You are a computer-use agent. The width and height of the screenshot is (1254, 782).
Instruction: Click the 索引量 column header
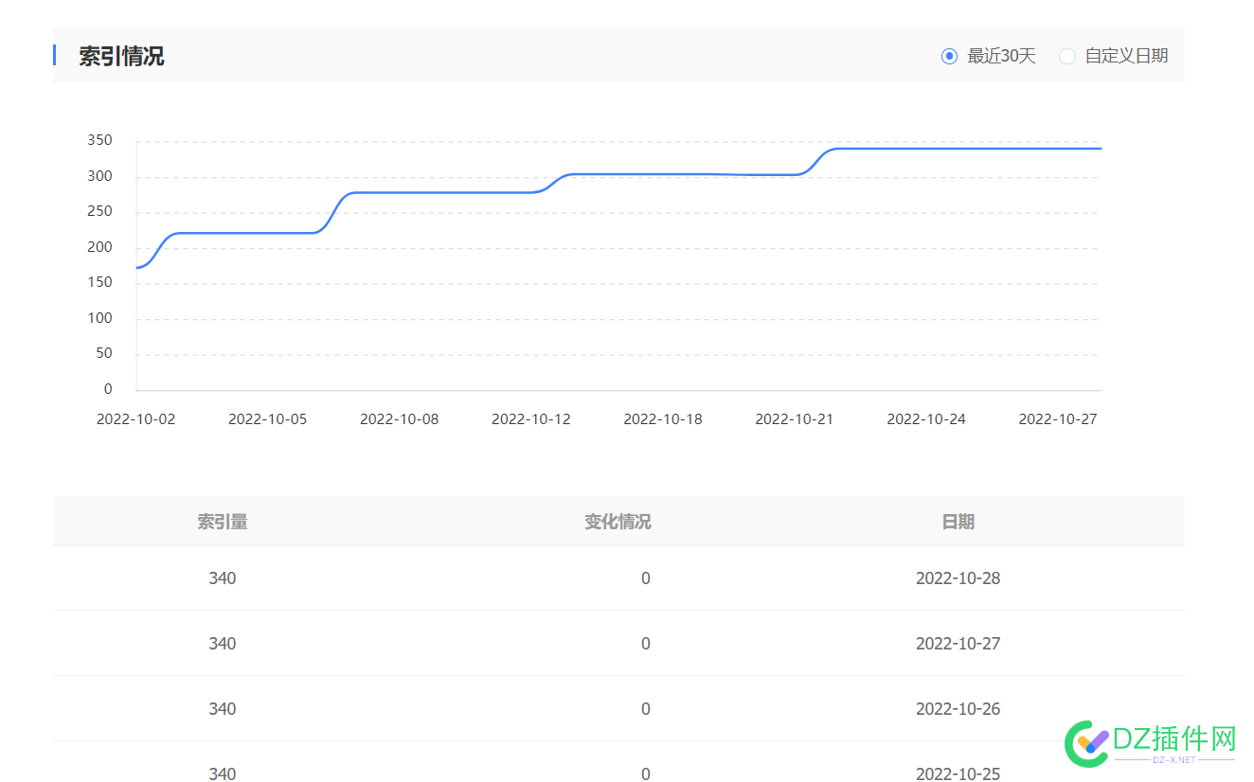point(223,522)
